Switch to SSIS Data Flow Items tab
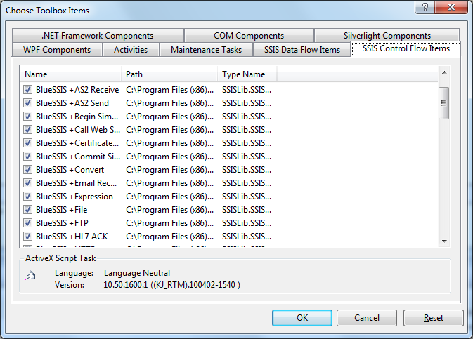 [302, 50]
